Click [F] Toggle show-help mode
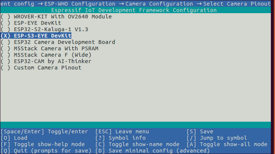Screen dimensions: 275x154 coord(42,144)
